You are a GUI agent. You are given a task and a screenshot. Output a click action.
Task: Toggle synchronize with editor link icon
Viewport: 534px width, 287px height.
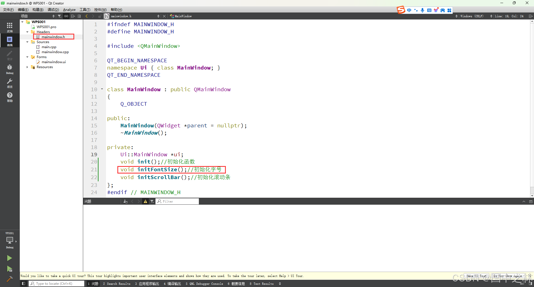[66, 16]
